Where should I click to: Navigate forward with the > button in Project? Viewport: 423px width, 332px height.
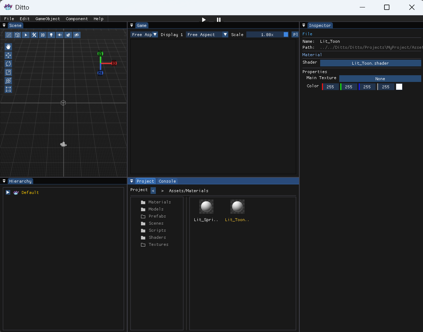[x=163, y=191]
